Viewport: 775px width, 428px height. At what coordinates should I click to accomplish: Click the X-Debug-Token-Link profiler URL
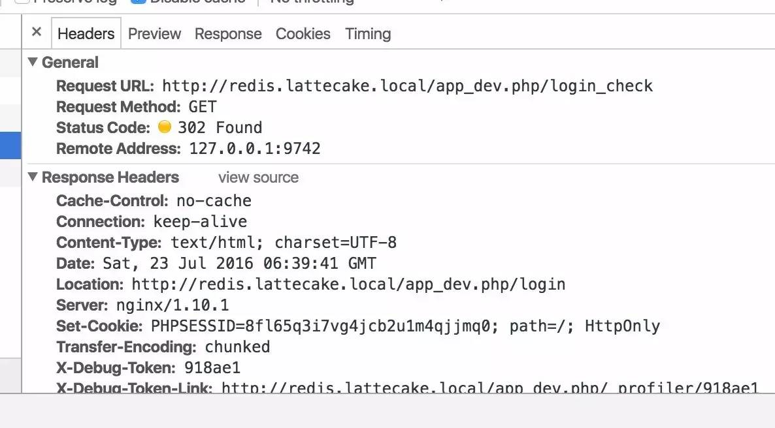pyautogui.click(x=490, y=387)
